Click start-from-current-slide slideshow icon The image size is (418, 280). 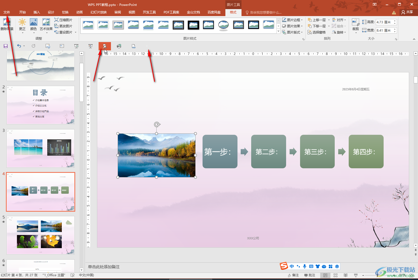(91, 46)
